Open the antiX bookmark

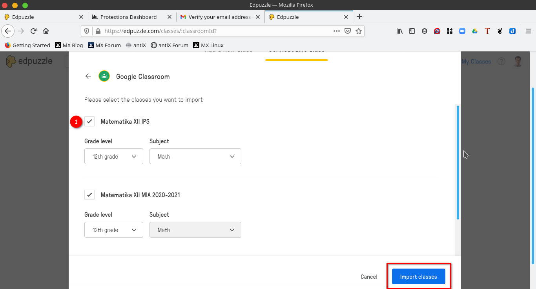point(136,45)
